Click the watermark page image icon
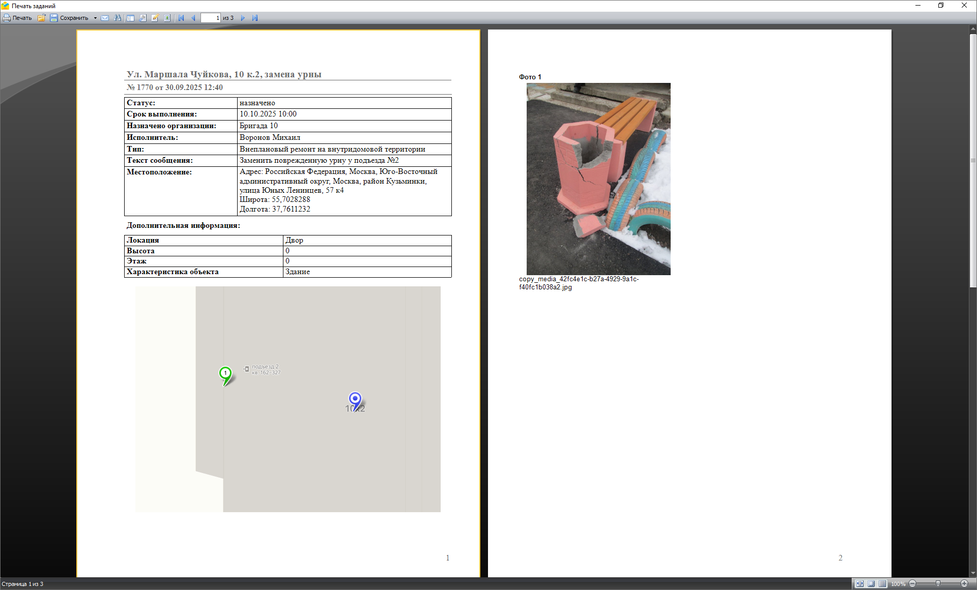The image size is (977, 590). click(167, 18)
